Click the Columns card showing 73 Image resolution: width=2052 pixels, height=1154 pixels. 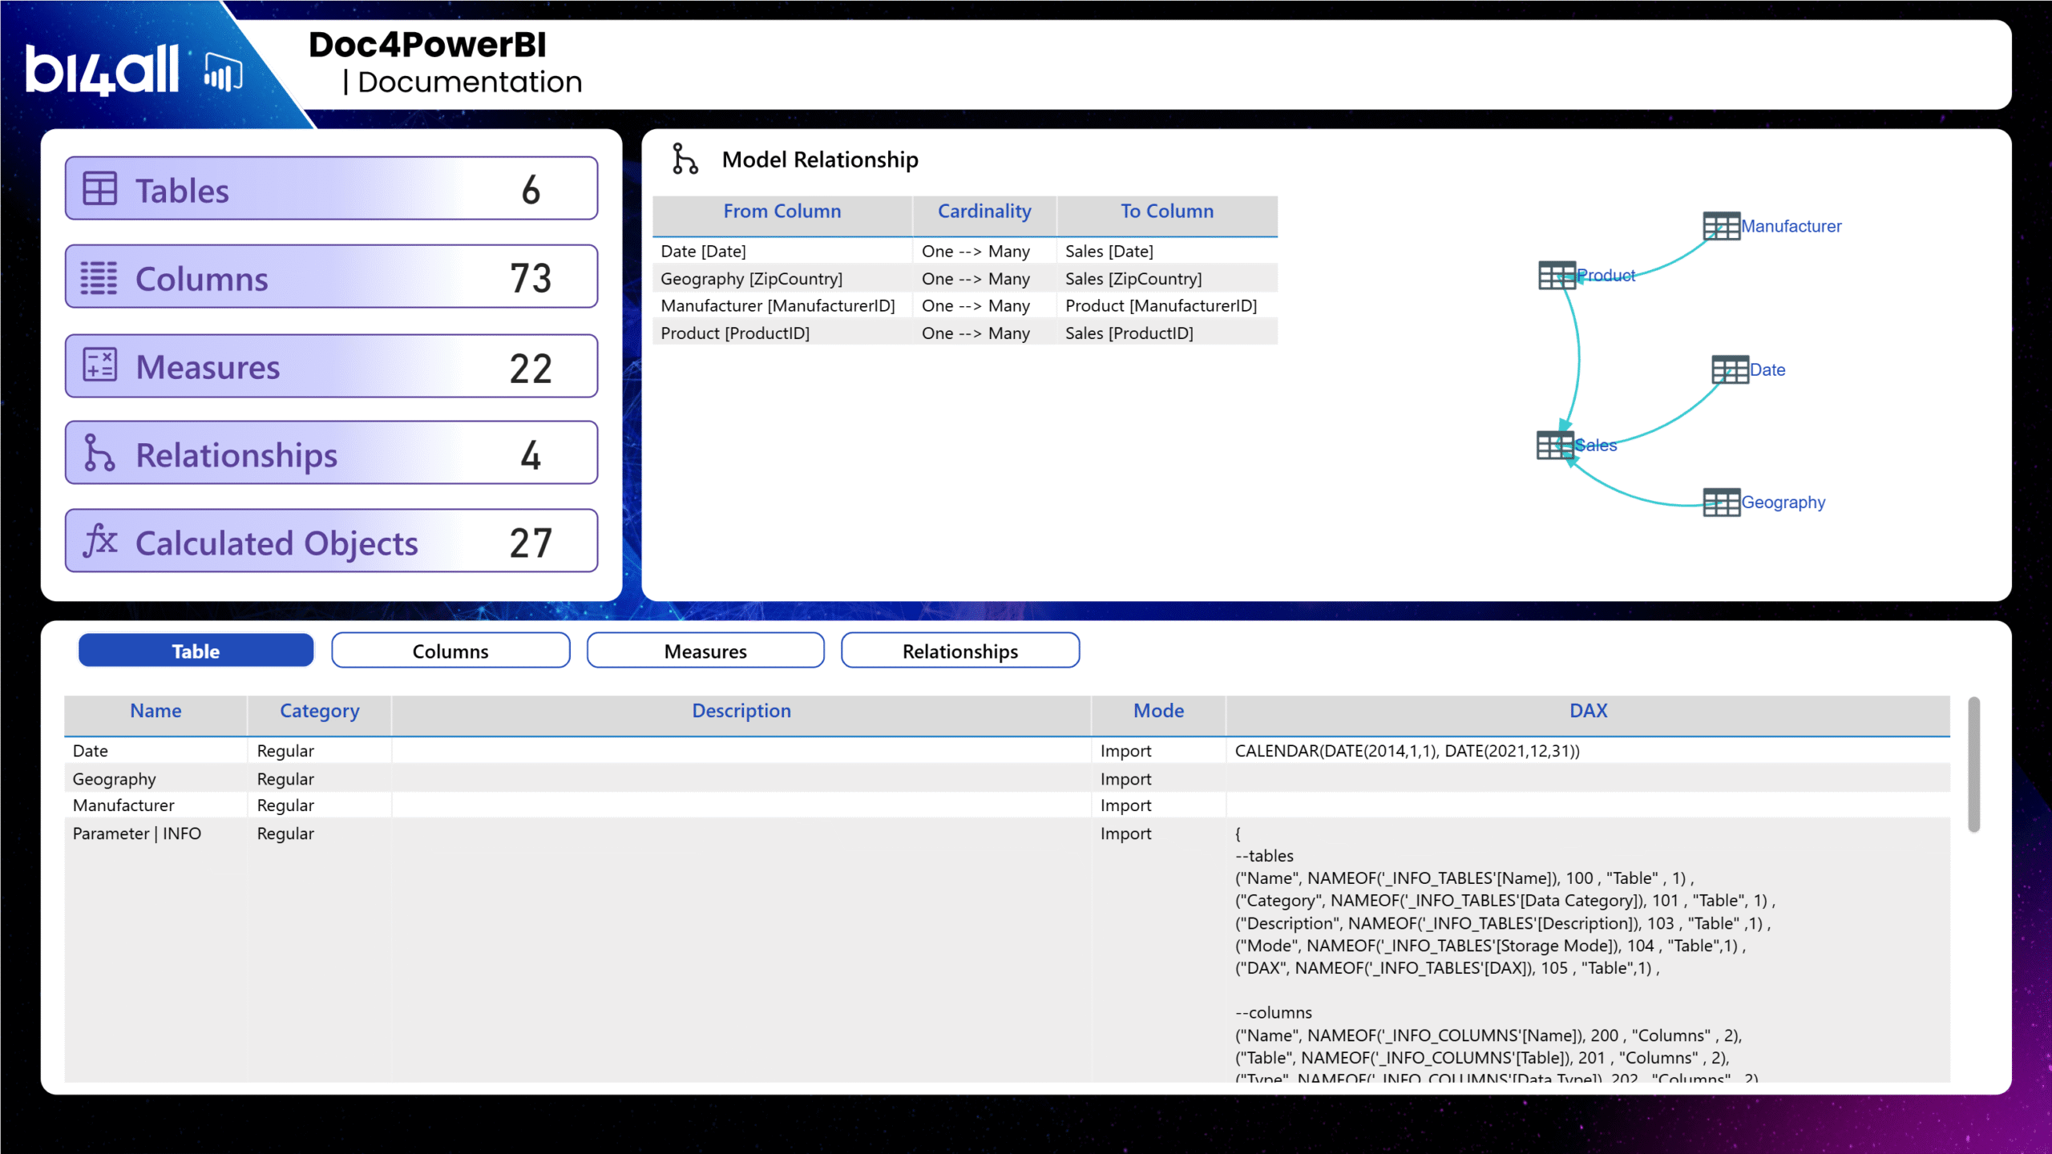[331, 276]
